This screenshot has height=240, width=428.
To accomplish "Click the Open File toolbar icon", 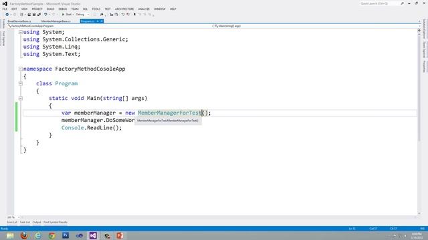I will [x=29, y=15].
